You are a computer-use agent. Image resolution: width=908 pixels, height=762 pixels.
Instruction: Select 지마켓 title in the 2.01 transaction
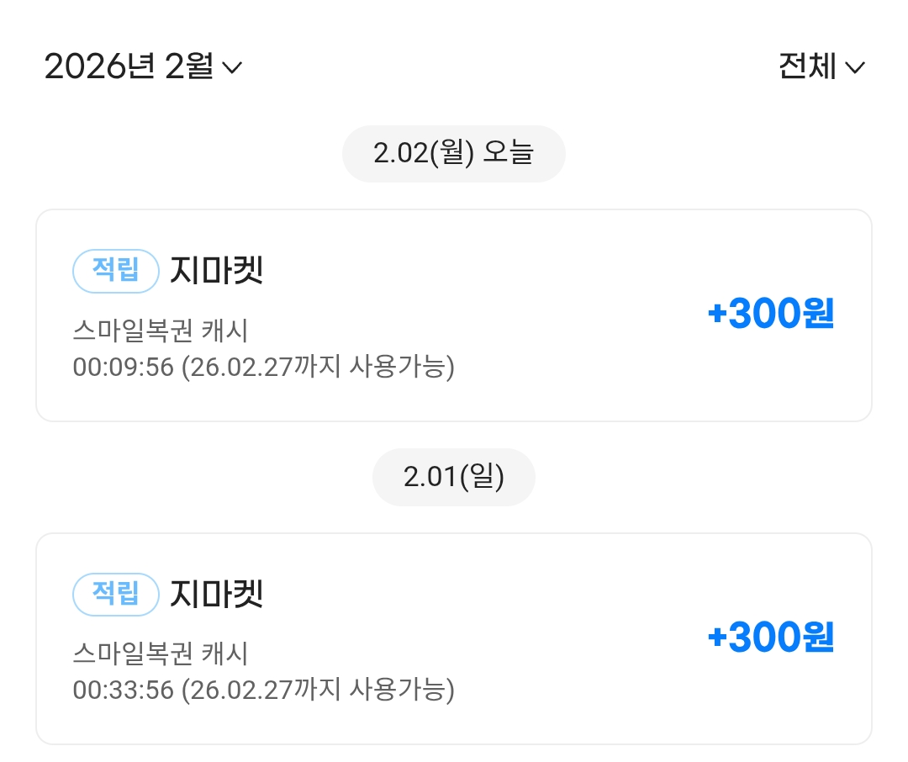click(217, 594)
